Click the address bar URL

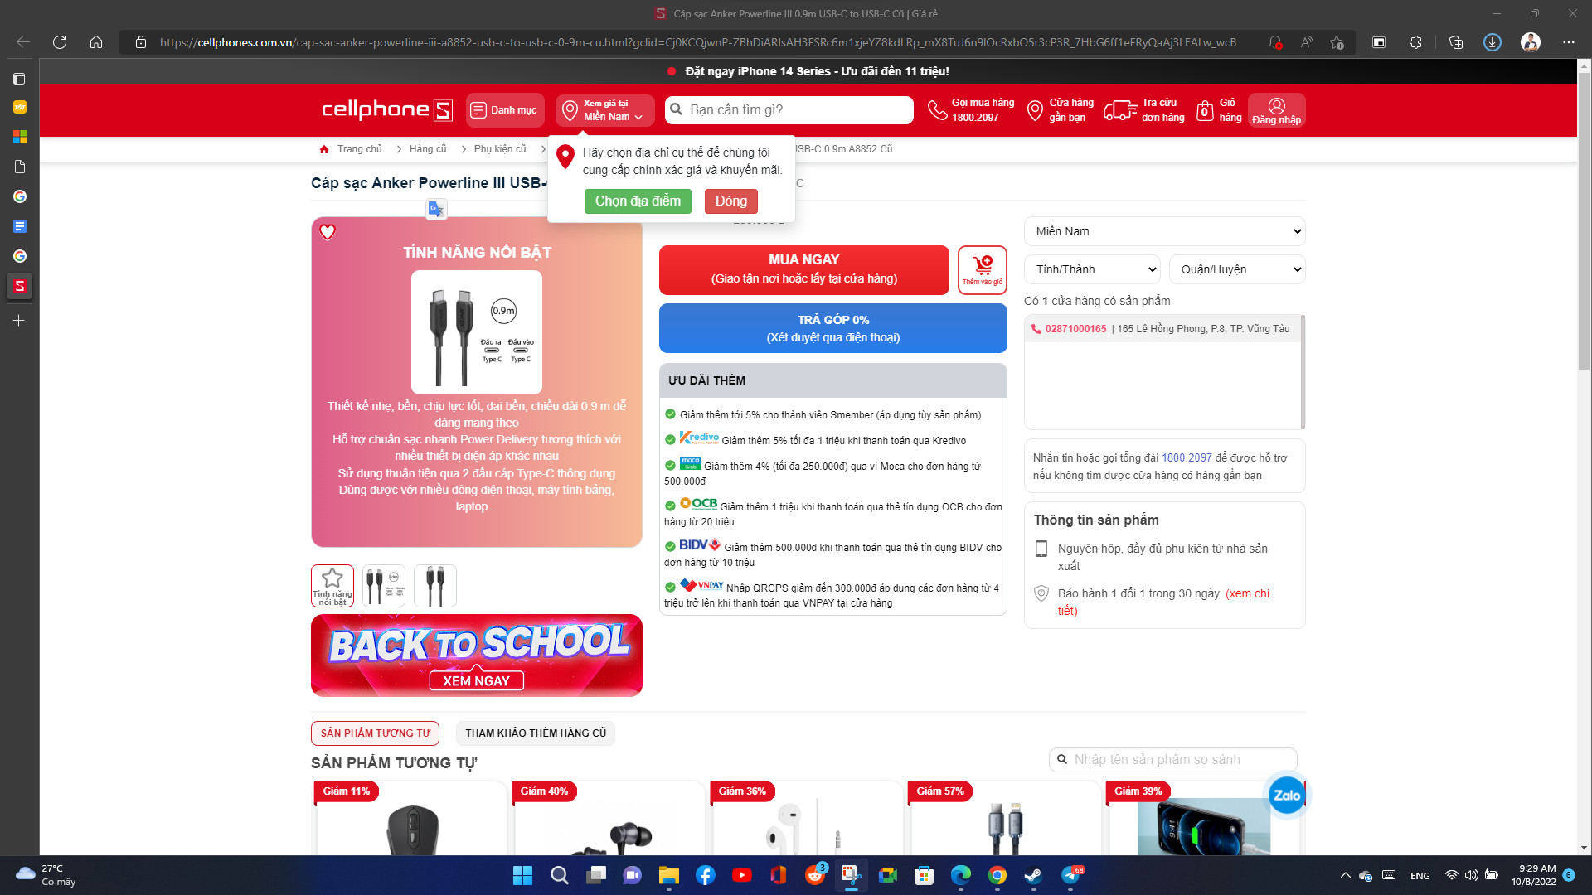[697, 42]
